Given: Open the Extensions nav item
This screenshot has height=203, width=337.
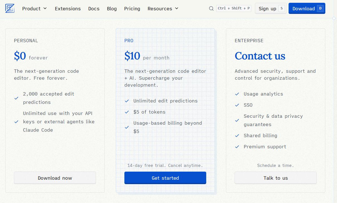Looking at the screenshot, I should click(x=68, y=9).
